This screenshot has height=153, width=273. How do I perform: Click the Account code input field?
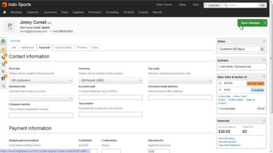[110, 97]
